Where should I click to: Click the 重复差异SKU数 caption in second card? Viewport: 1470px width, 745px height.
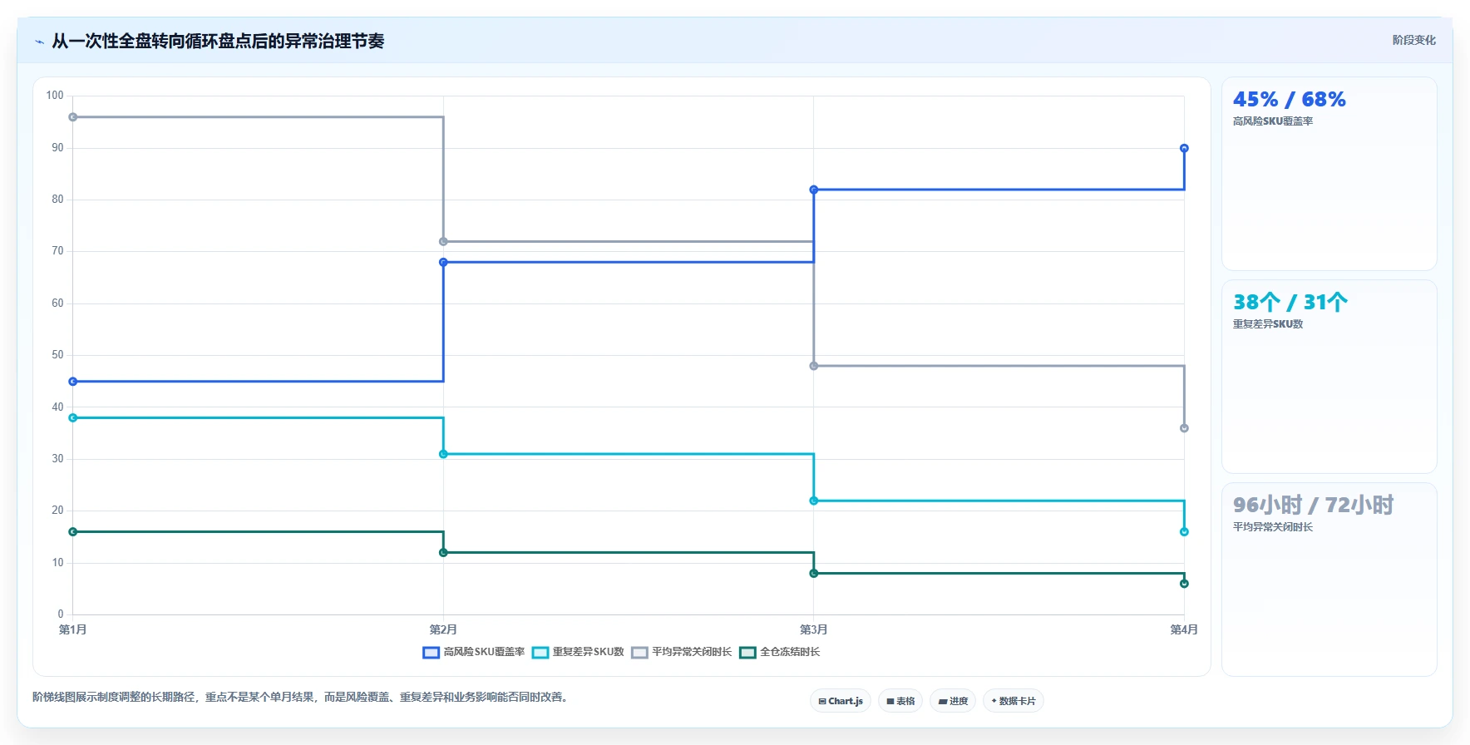click(x=1268, y=324)
